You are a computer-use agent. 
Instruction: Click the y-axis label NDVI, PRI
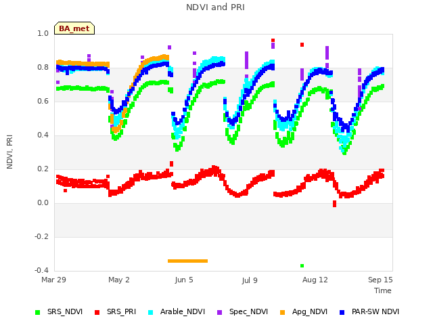tap(9, 152)
